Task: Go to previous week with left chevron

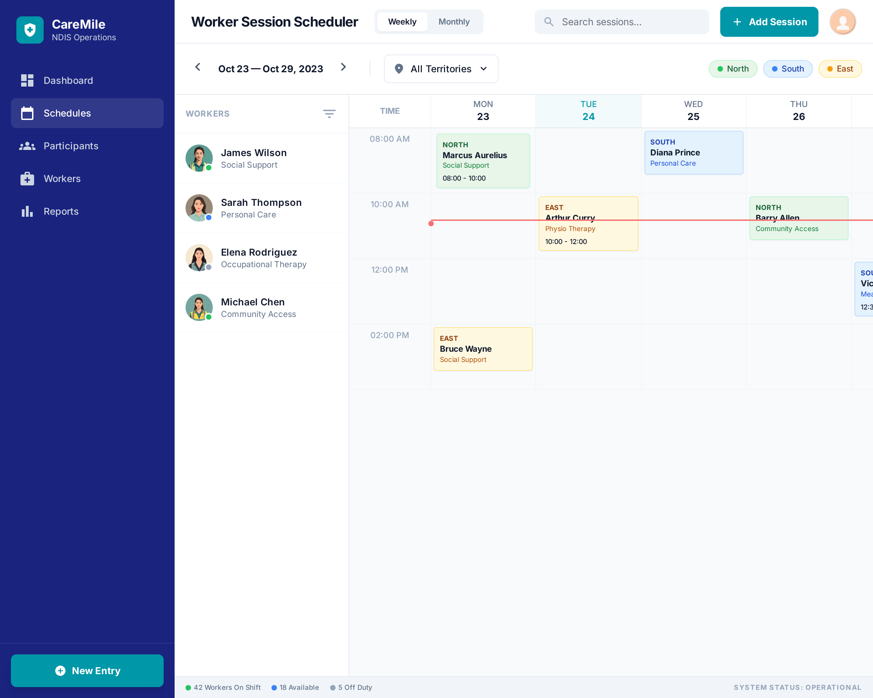Action: pyautogui.click(x=197, y=67)
